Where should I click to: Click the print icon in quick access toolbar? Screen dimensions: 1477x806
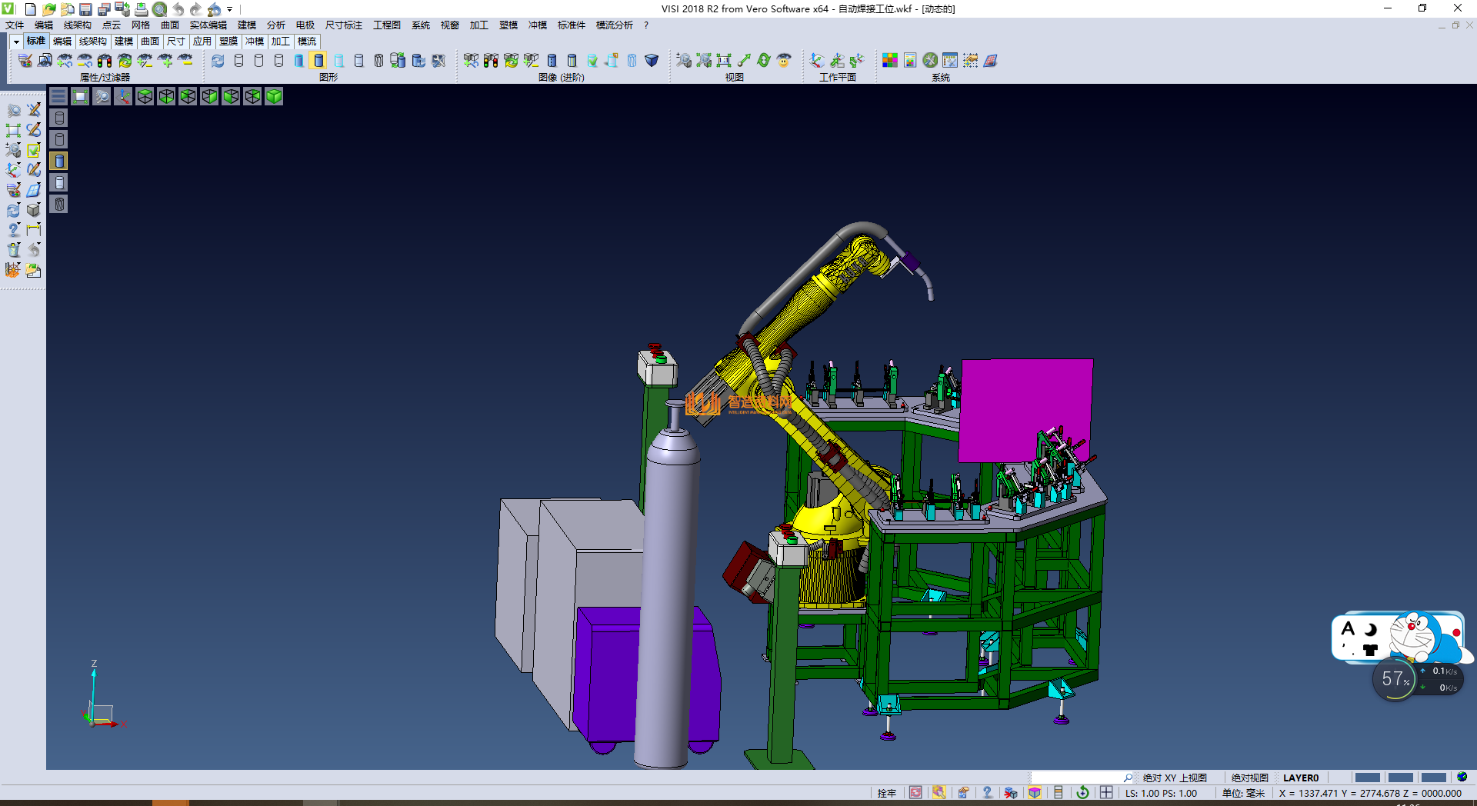[141, 9]
